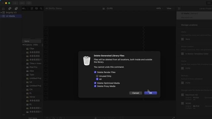Screen dimensions: 212x119
Task: Click the layout icon in top-right toolbar
Action: point(209,3)
